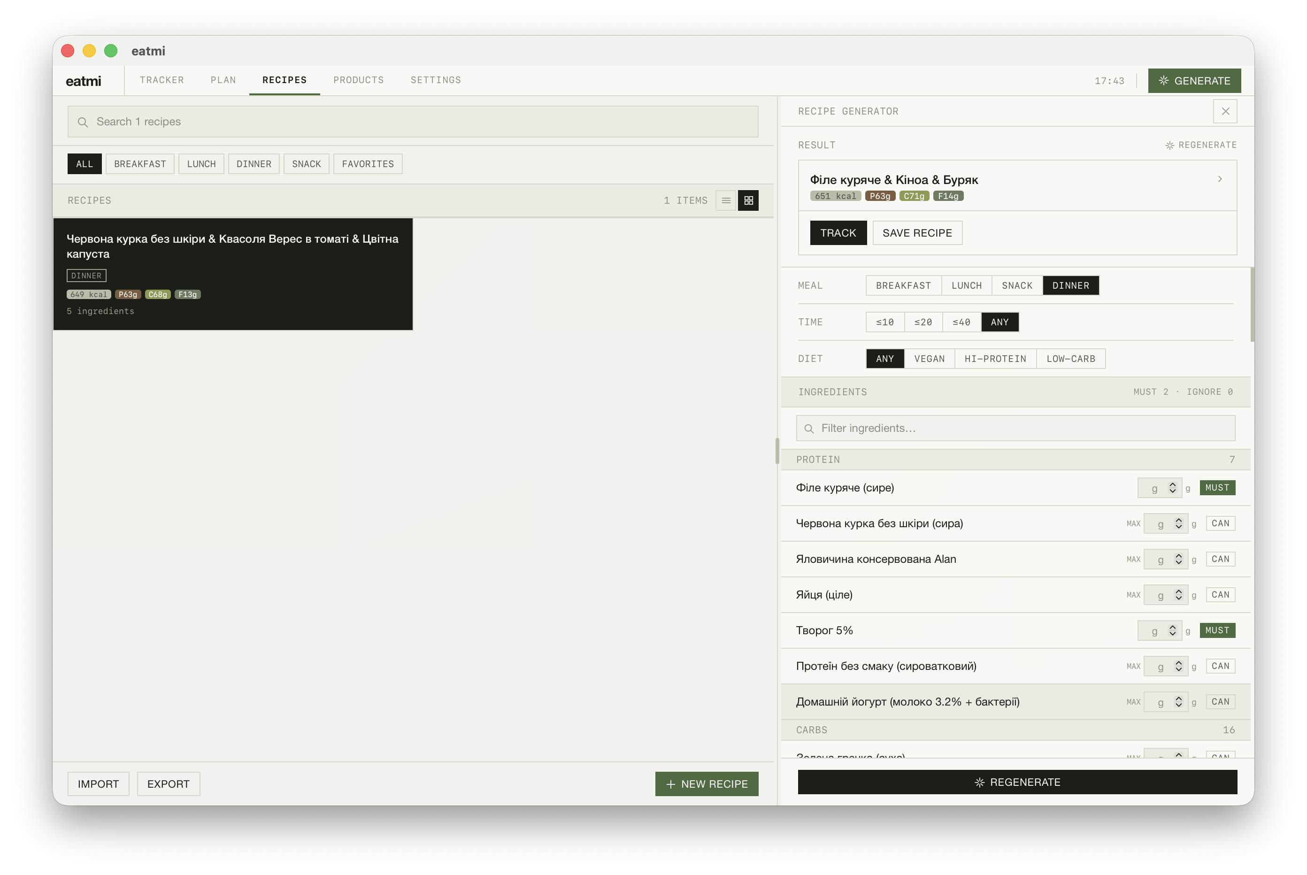Toggle MUST for Філе куряче (сире)

(1217, 488)
